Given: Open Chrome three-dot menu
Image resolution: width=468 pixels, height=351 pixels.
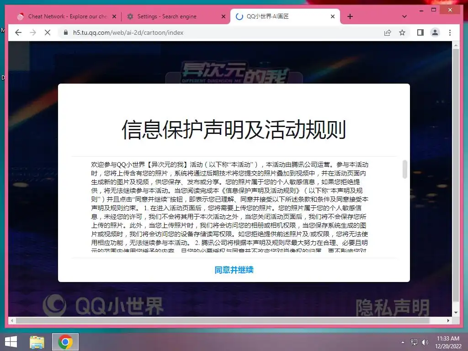Looking at the screenshot, I should tap(450, 32).
